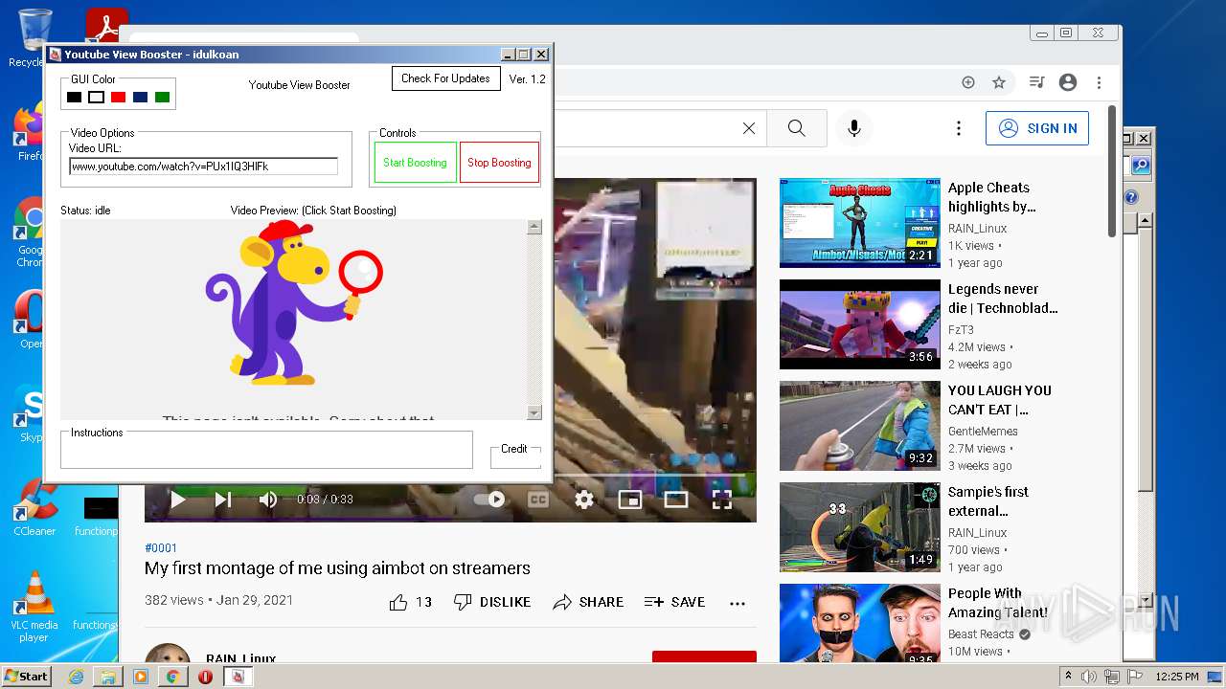
Task: Click the YouTube search magnifier button
Action: pos(796,128)
